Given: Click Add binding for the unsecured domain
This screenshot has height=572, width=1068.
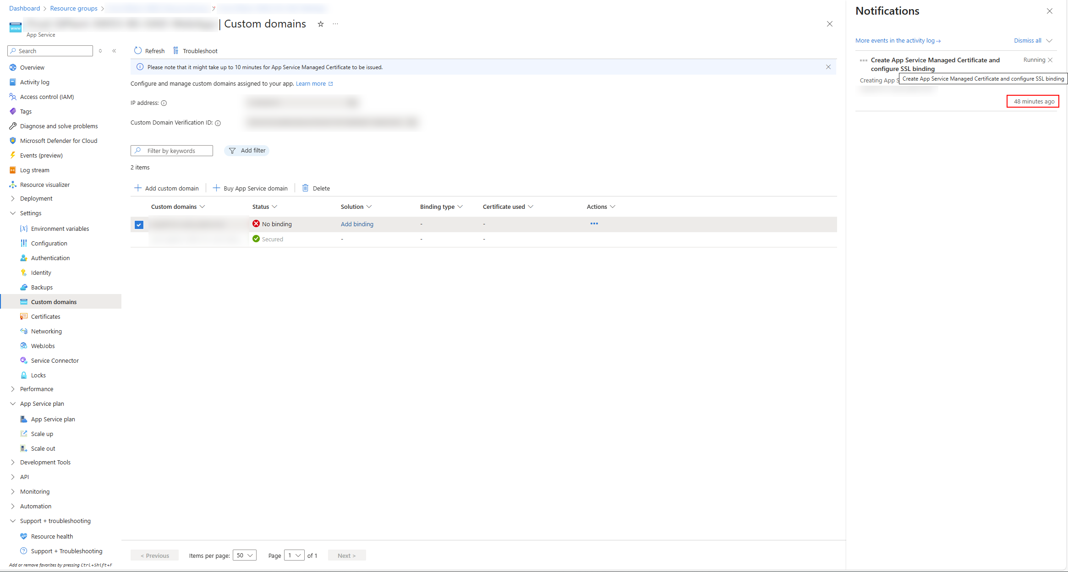Looking at the screenshot, I should (x=357, y=224).
